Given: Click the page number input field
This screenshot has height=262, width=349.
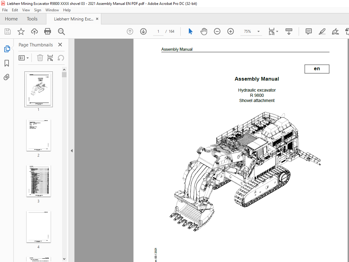Looking at the screenshot, I should point(158,31).
